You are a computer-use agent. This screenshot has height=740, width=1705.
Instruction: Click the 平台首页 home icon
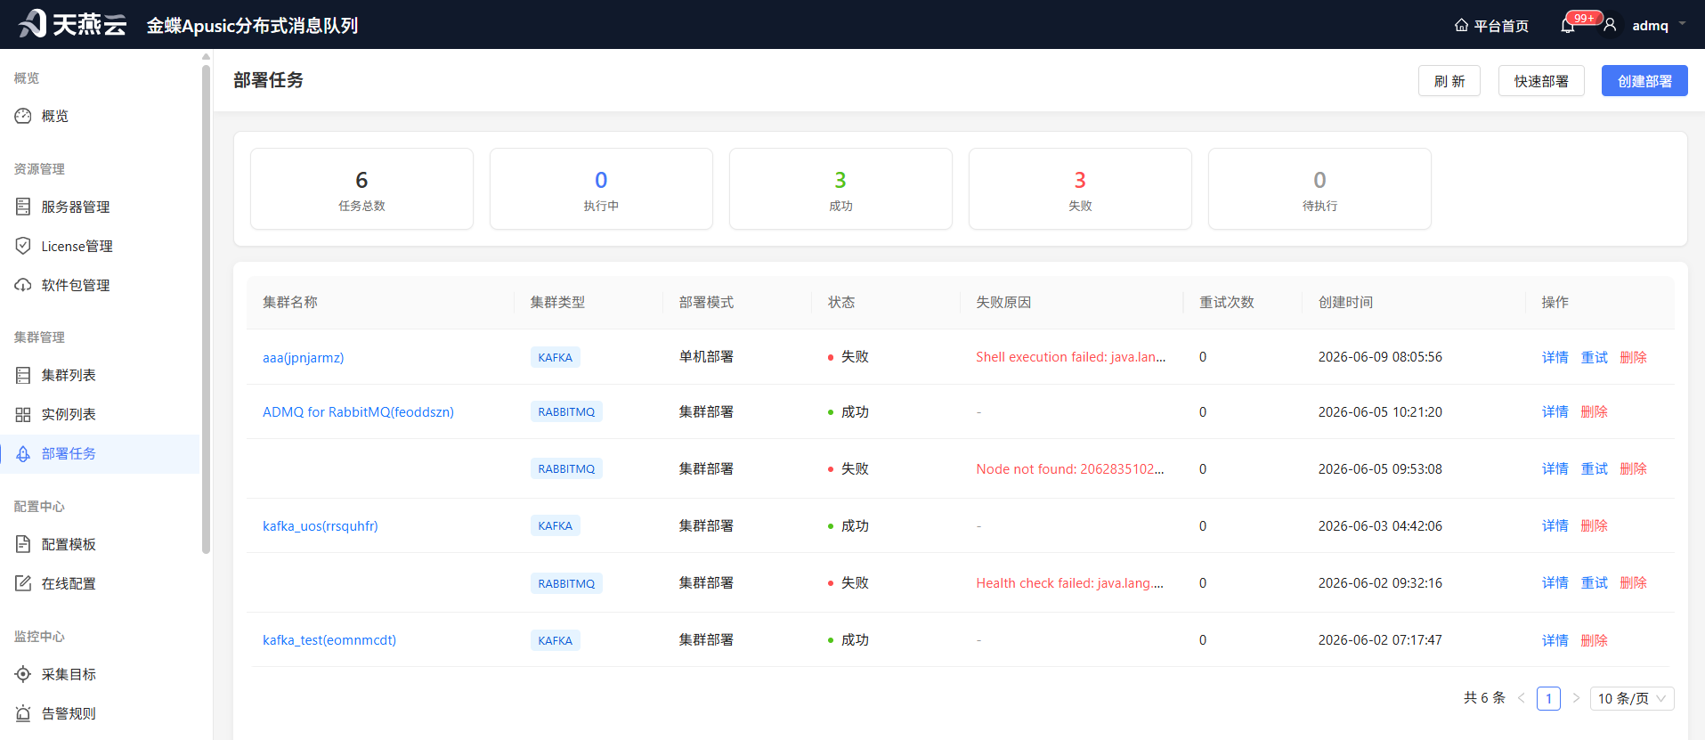click(1461, 26)
